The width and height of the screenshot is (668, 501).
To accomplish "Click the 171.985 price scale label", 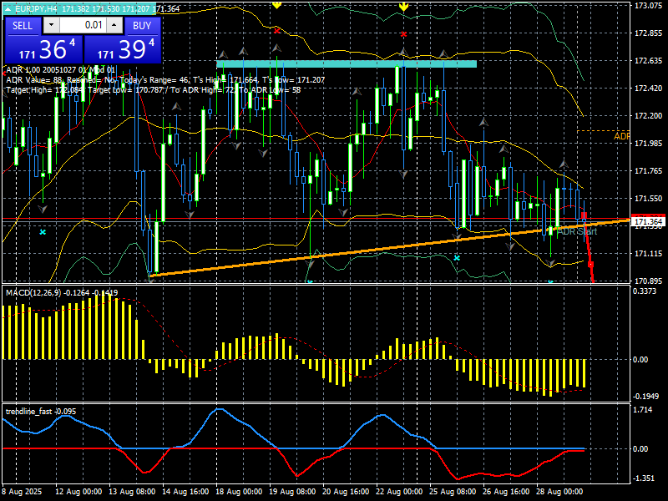I will 648,144.
